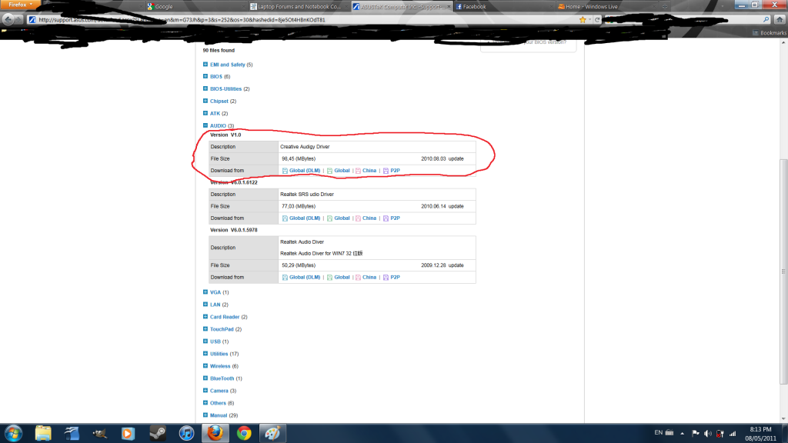Viewport: 788px width, 443px height.
Task: Open the Manual category link
Action: (219, 415)
